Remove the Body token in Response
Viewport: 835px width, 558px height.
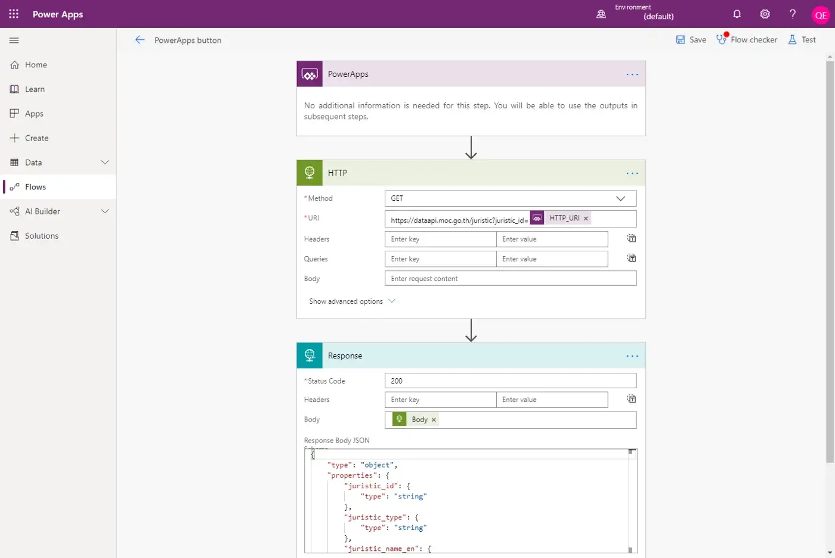[x=434, y=420]
